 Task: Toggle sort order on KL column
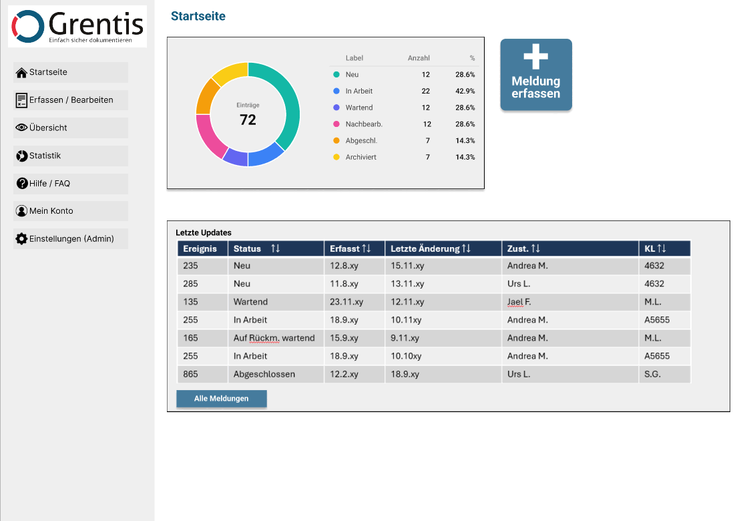coord(662,248)
